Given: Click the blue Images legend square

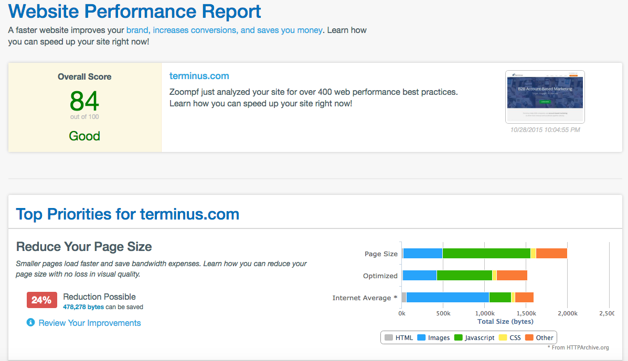Looking at the screenshot, I should [x=421, y=337].
